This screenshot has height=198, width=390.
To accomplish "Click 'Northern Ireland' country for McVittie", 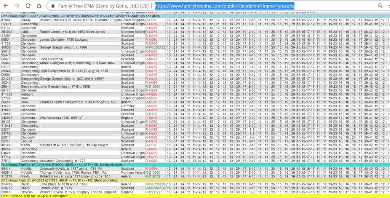I will [133, 172].
